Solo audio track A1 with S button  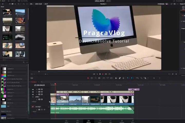tap(42, 110)
